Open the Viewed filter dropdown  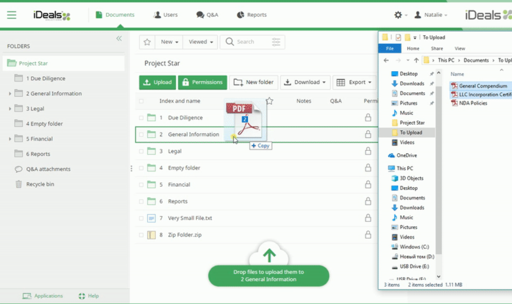201,42
